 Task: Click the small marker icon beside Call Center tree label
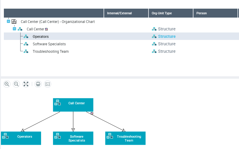(46, 29)
